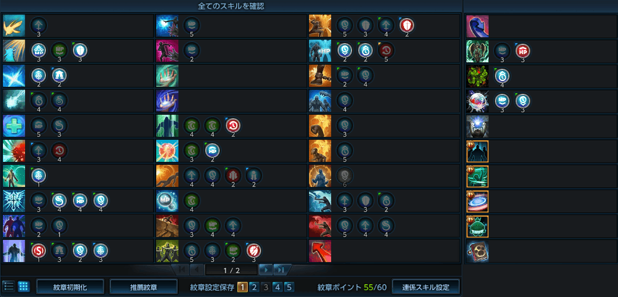Click the green plus healing skill icon
This screenshot has height=297, width=618.
point(14,126)
